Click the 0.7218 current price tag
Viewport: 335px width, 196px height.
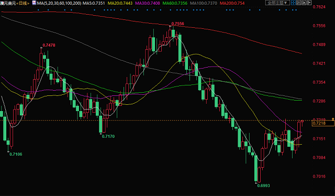[x=323, y=123]
